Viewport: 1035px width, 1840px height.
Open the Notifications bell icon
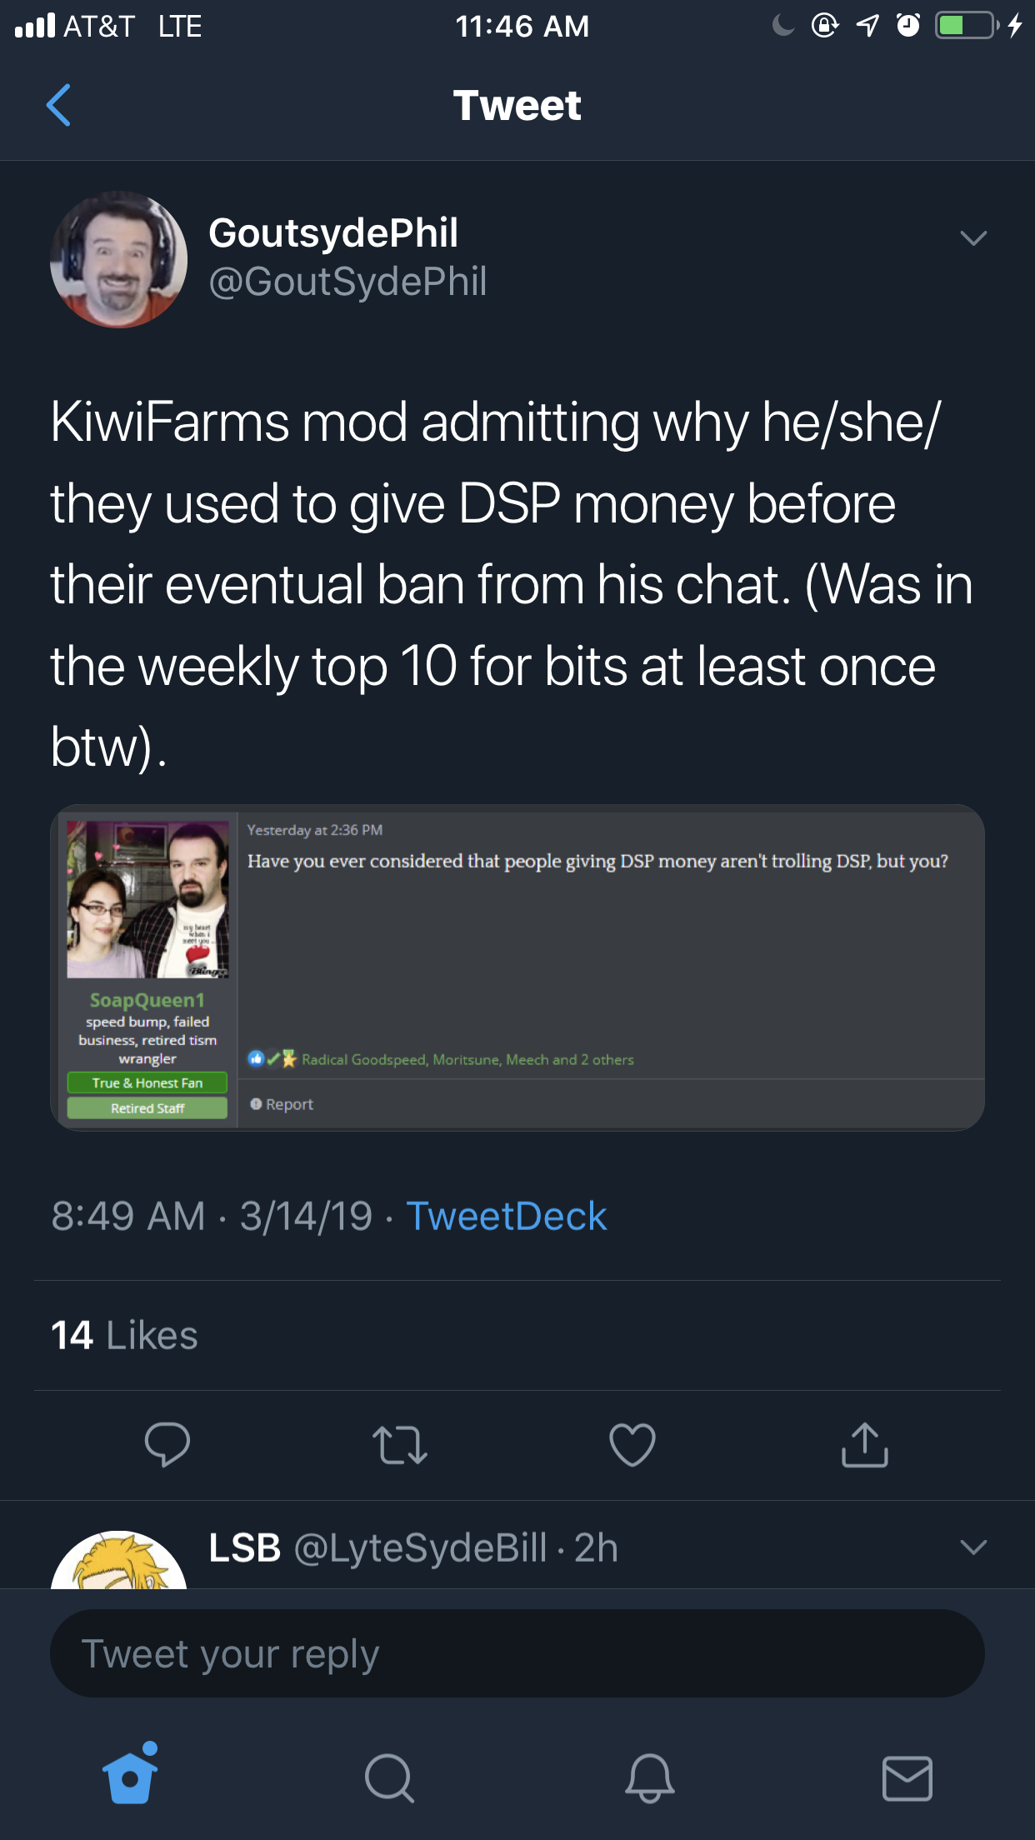(649, 1777)
